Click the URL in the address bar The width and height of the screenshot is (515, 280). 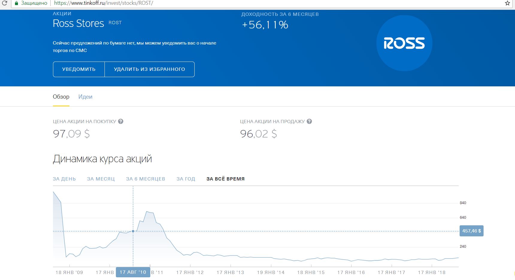104,3
